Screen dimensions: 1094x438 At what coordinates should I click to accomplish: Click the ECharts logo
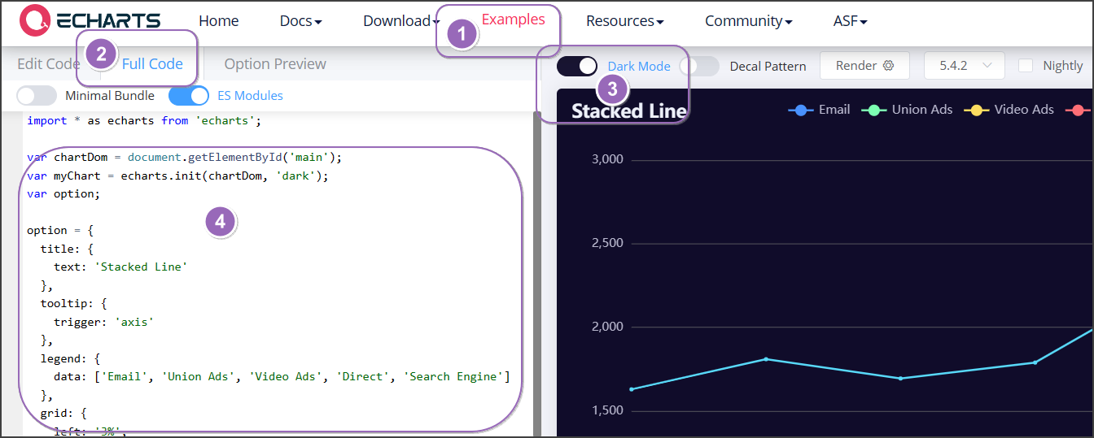(x=90, y=20)
